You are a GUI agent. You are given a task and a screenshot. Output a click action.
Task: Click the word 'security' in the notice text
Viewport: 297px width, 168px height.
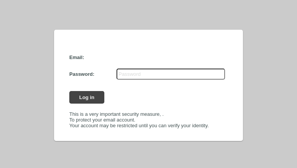(x=130, y=114)
